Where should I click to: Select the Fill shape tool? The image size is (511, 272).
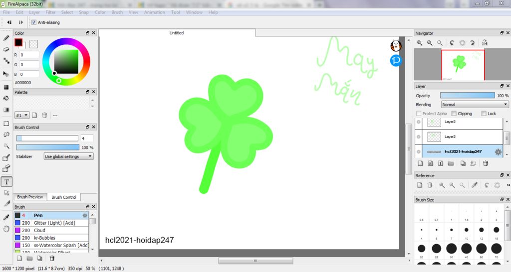tap(6, 87)
